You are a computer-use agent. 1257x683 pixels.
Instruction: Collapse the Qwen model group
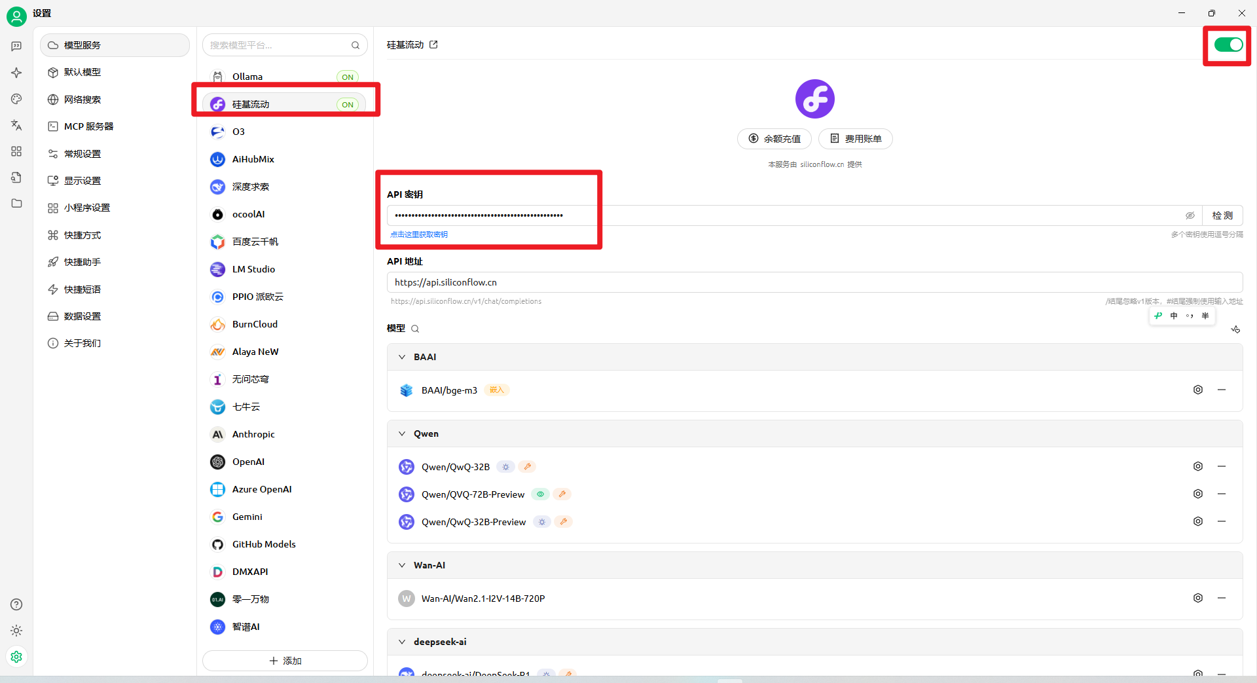click(x=402, y=434)
